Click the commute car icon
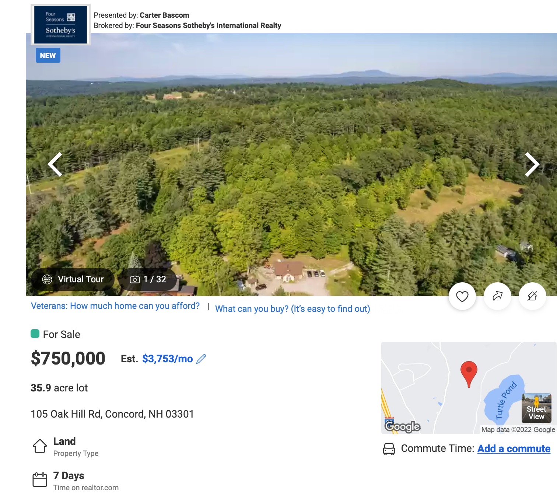The image size is (557, 502). [389, 449]
